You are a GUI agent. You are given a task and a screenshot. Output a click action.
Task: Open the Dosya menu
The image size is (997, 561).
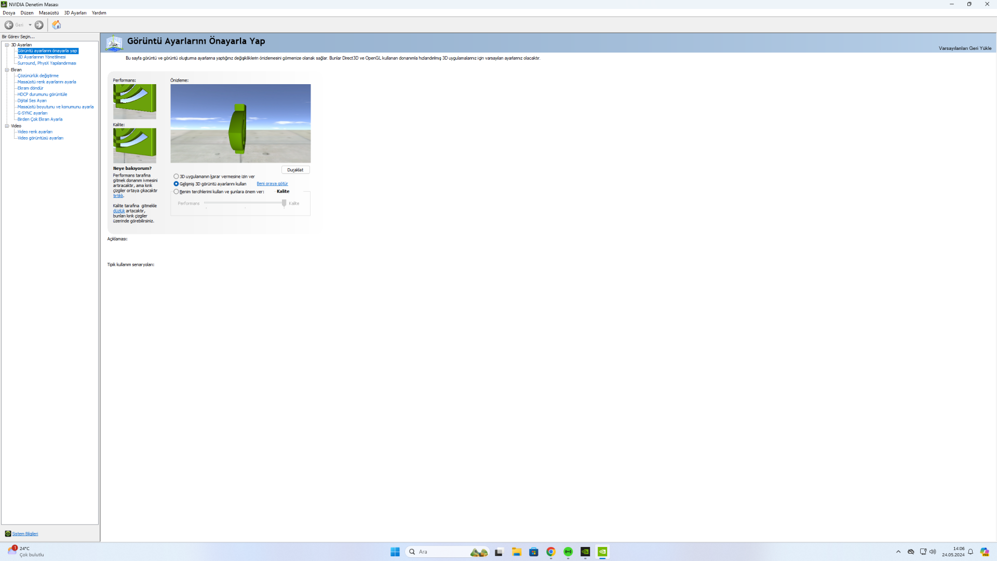click(9, 13)
